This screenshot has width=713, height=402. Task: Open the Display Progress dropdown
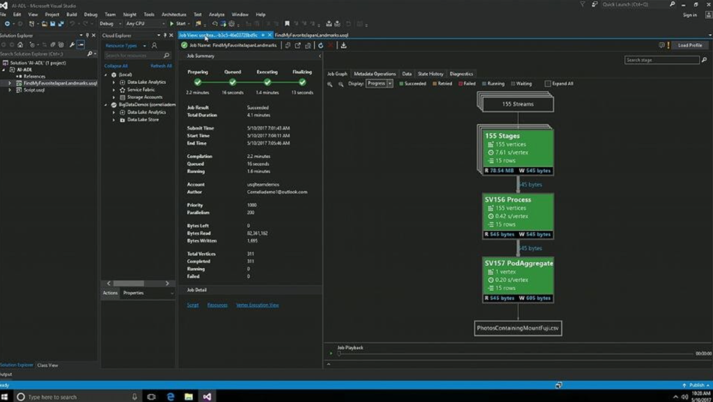click(x=379, y=84)
